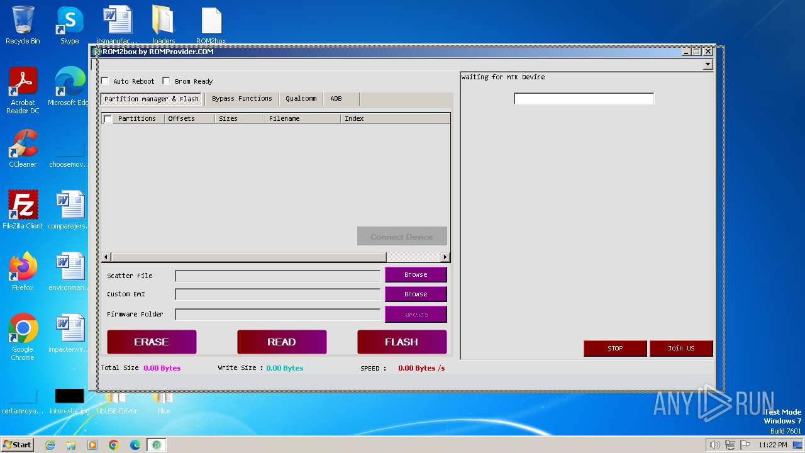Viewport: 805px width, 453px height.
Task: Click the Join US button
Action: tap(681, 348)
